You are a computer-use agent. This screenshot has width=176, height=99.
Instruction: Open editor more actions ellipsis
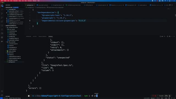coord(174,5)
